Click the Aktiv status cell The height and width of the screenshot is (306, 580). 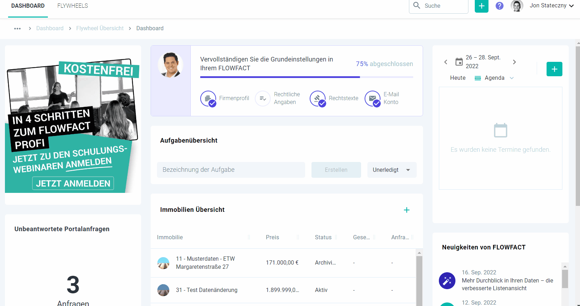coord(321,290)
